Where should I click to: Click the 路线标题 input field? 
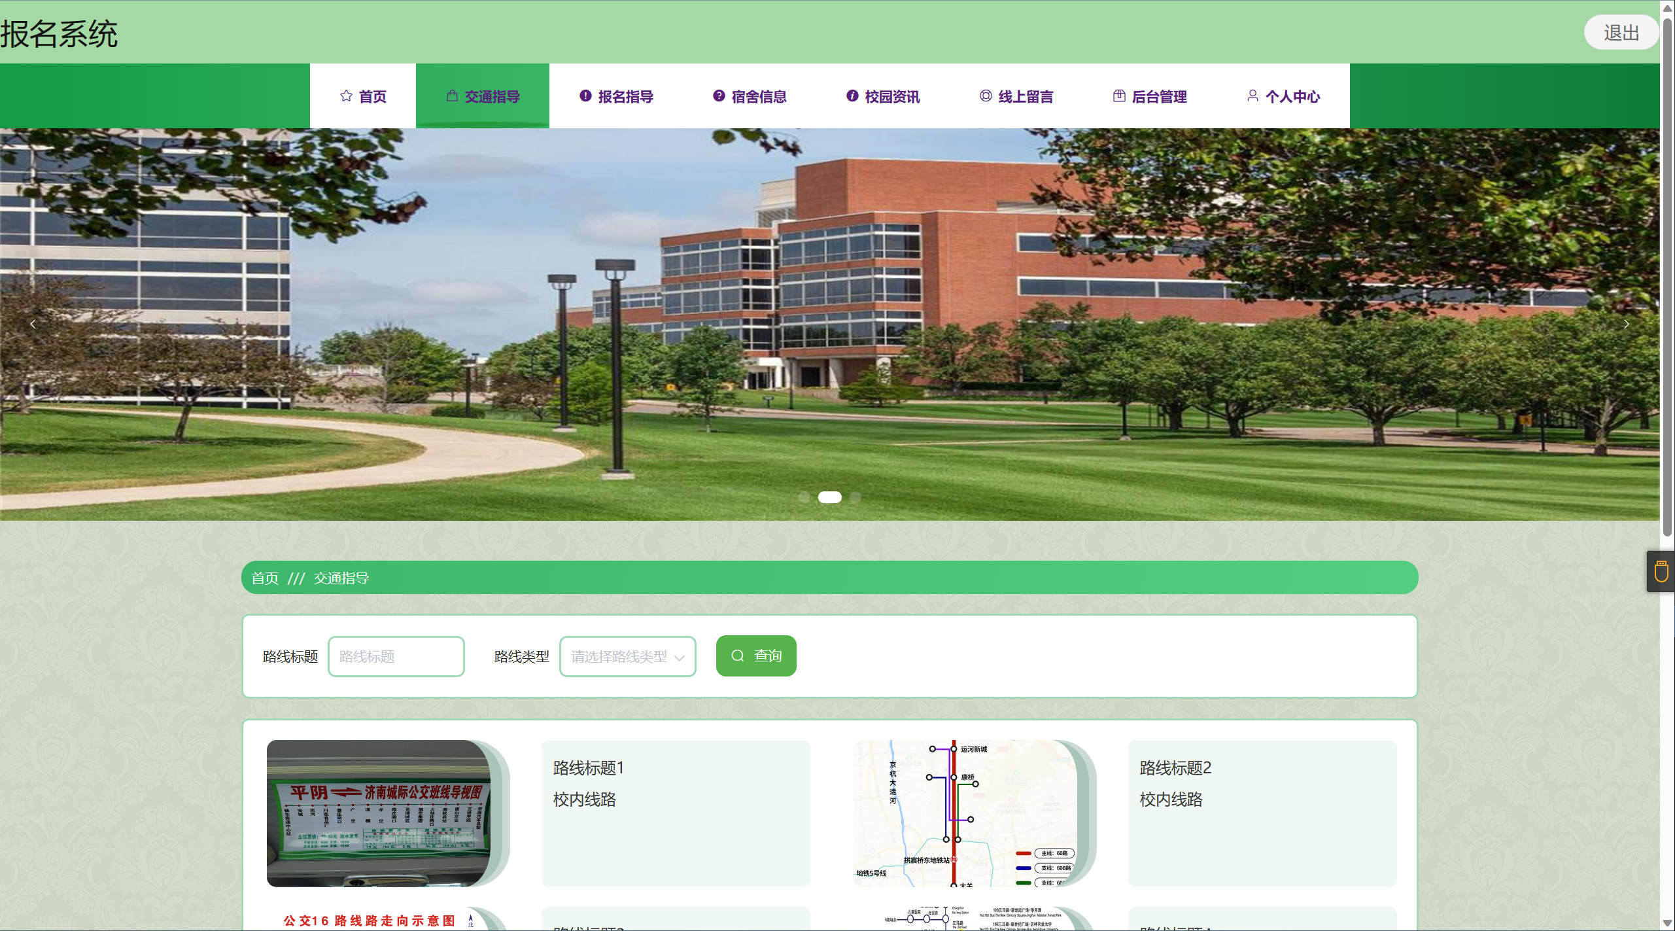pos(396,656)
